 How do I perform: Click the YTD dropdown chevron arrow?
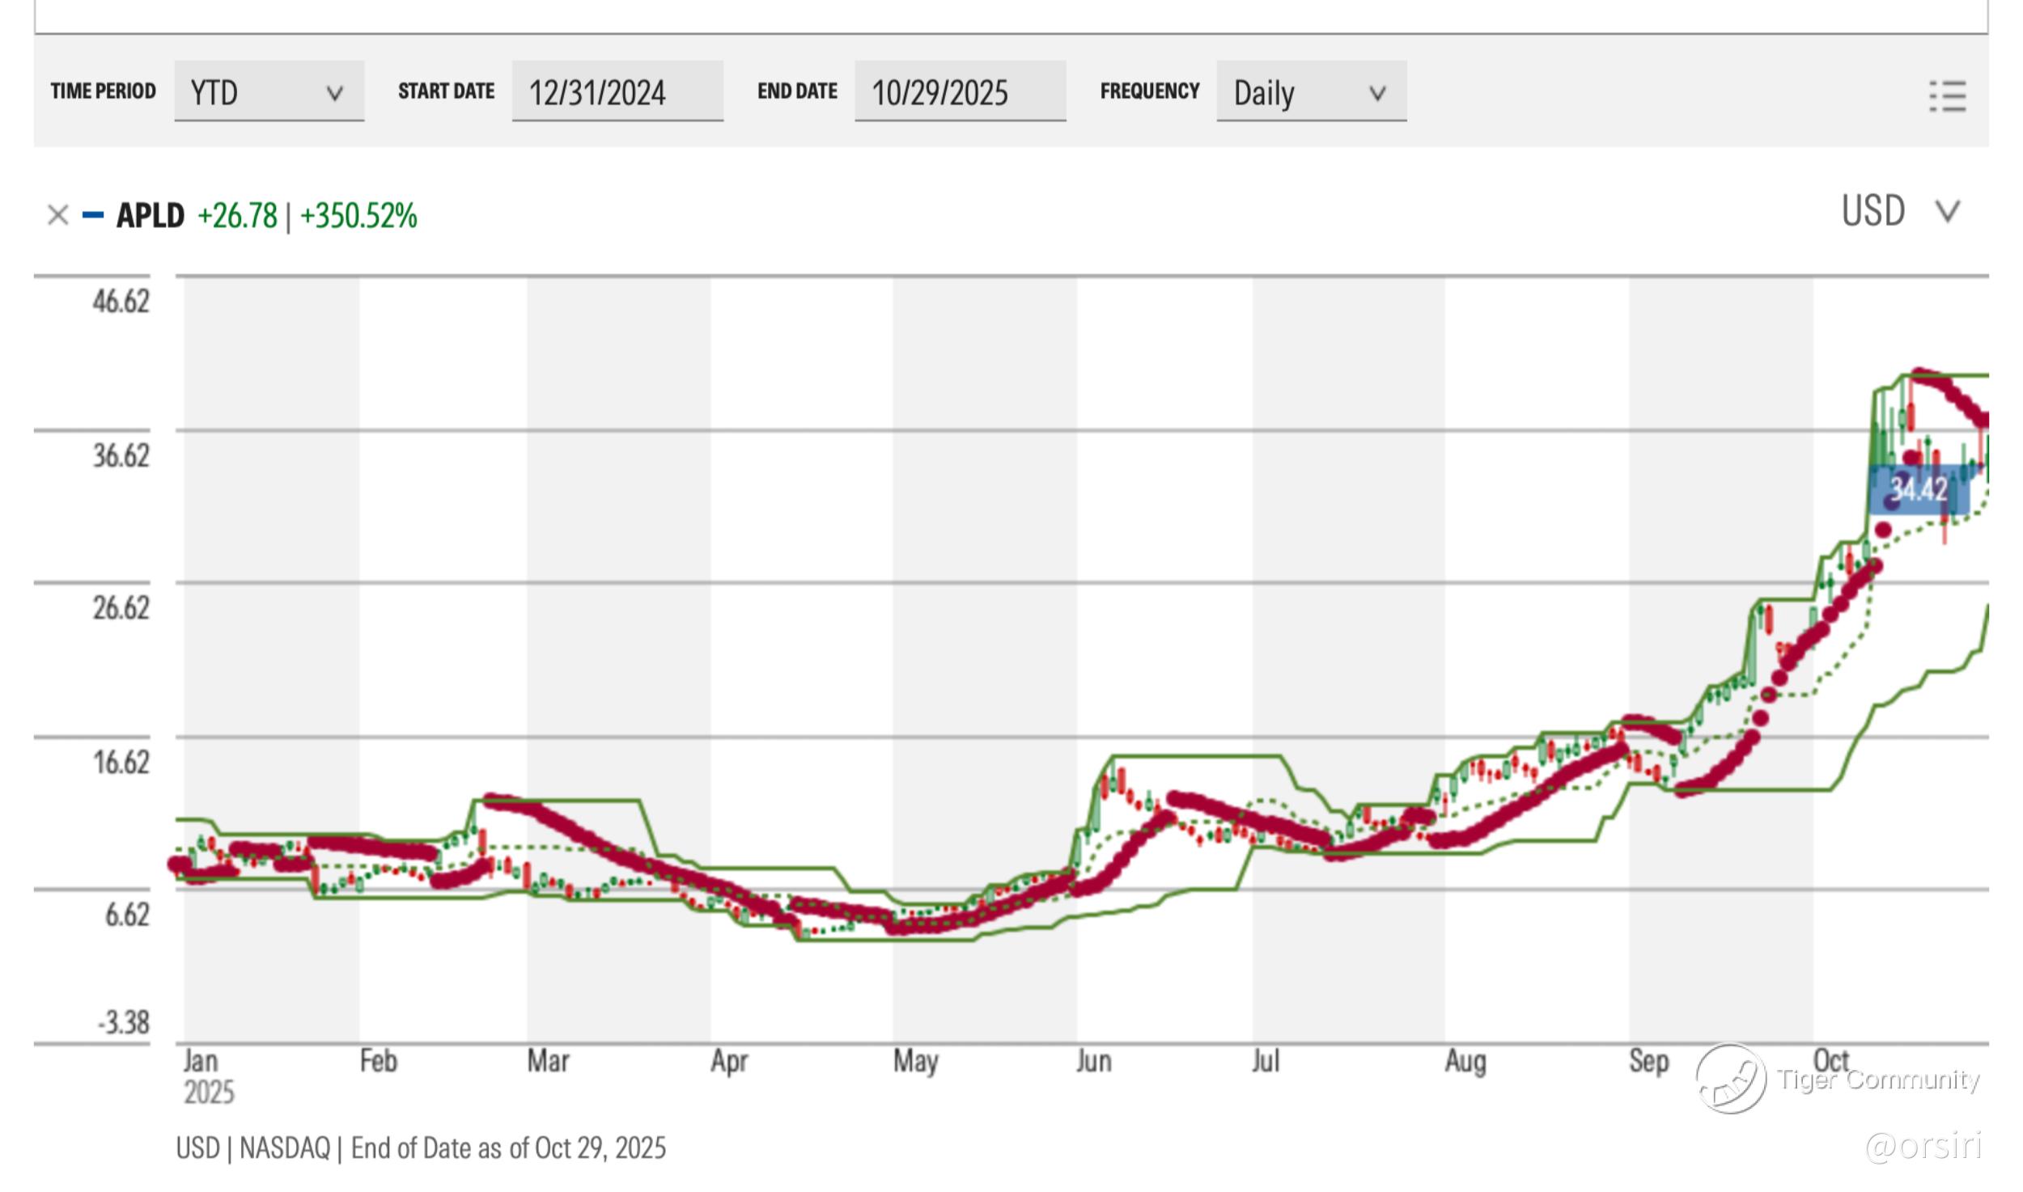coord(334,94)
